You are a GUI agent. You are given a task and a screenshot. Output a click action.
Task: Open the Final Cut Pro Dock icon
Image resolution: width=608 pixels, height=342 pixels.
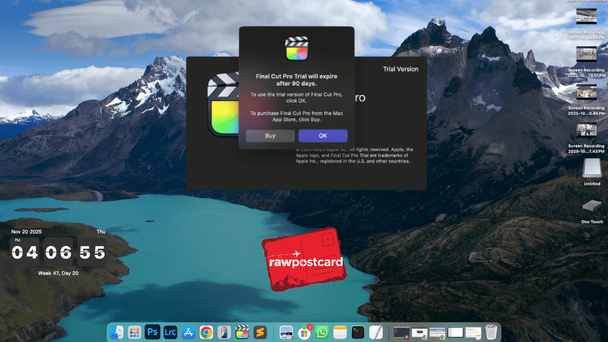[x=243, y=332]
